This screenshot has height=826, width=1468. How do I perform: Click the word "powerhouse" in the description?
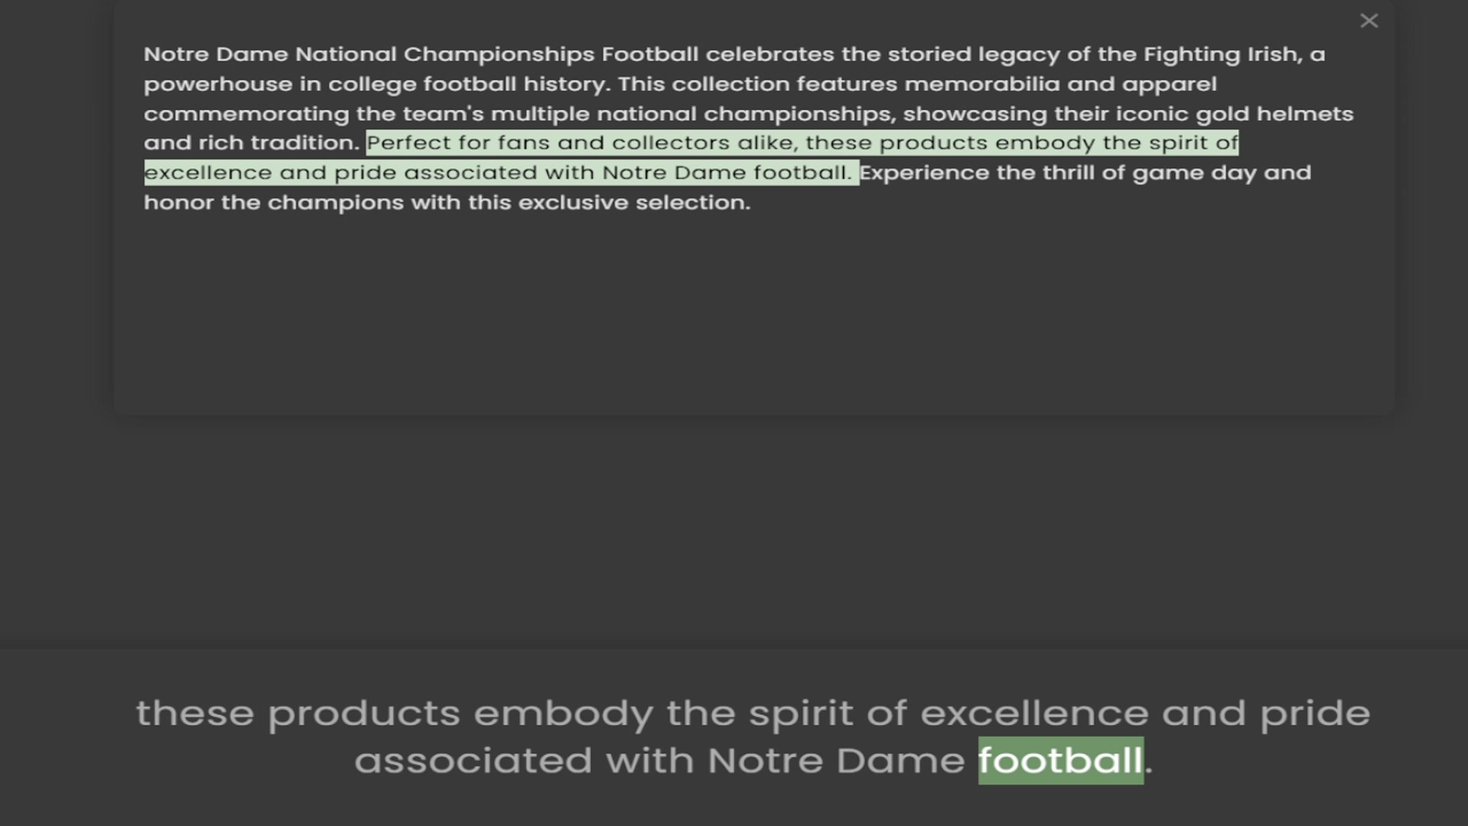click(218, 84)
